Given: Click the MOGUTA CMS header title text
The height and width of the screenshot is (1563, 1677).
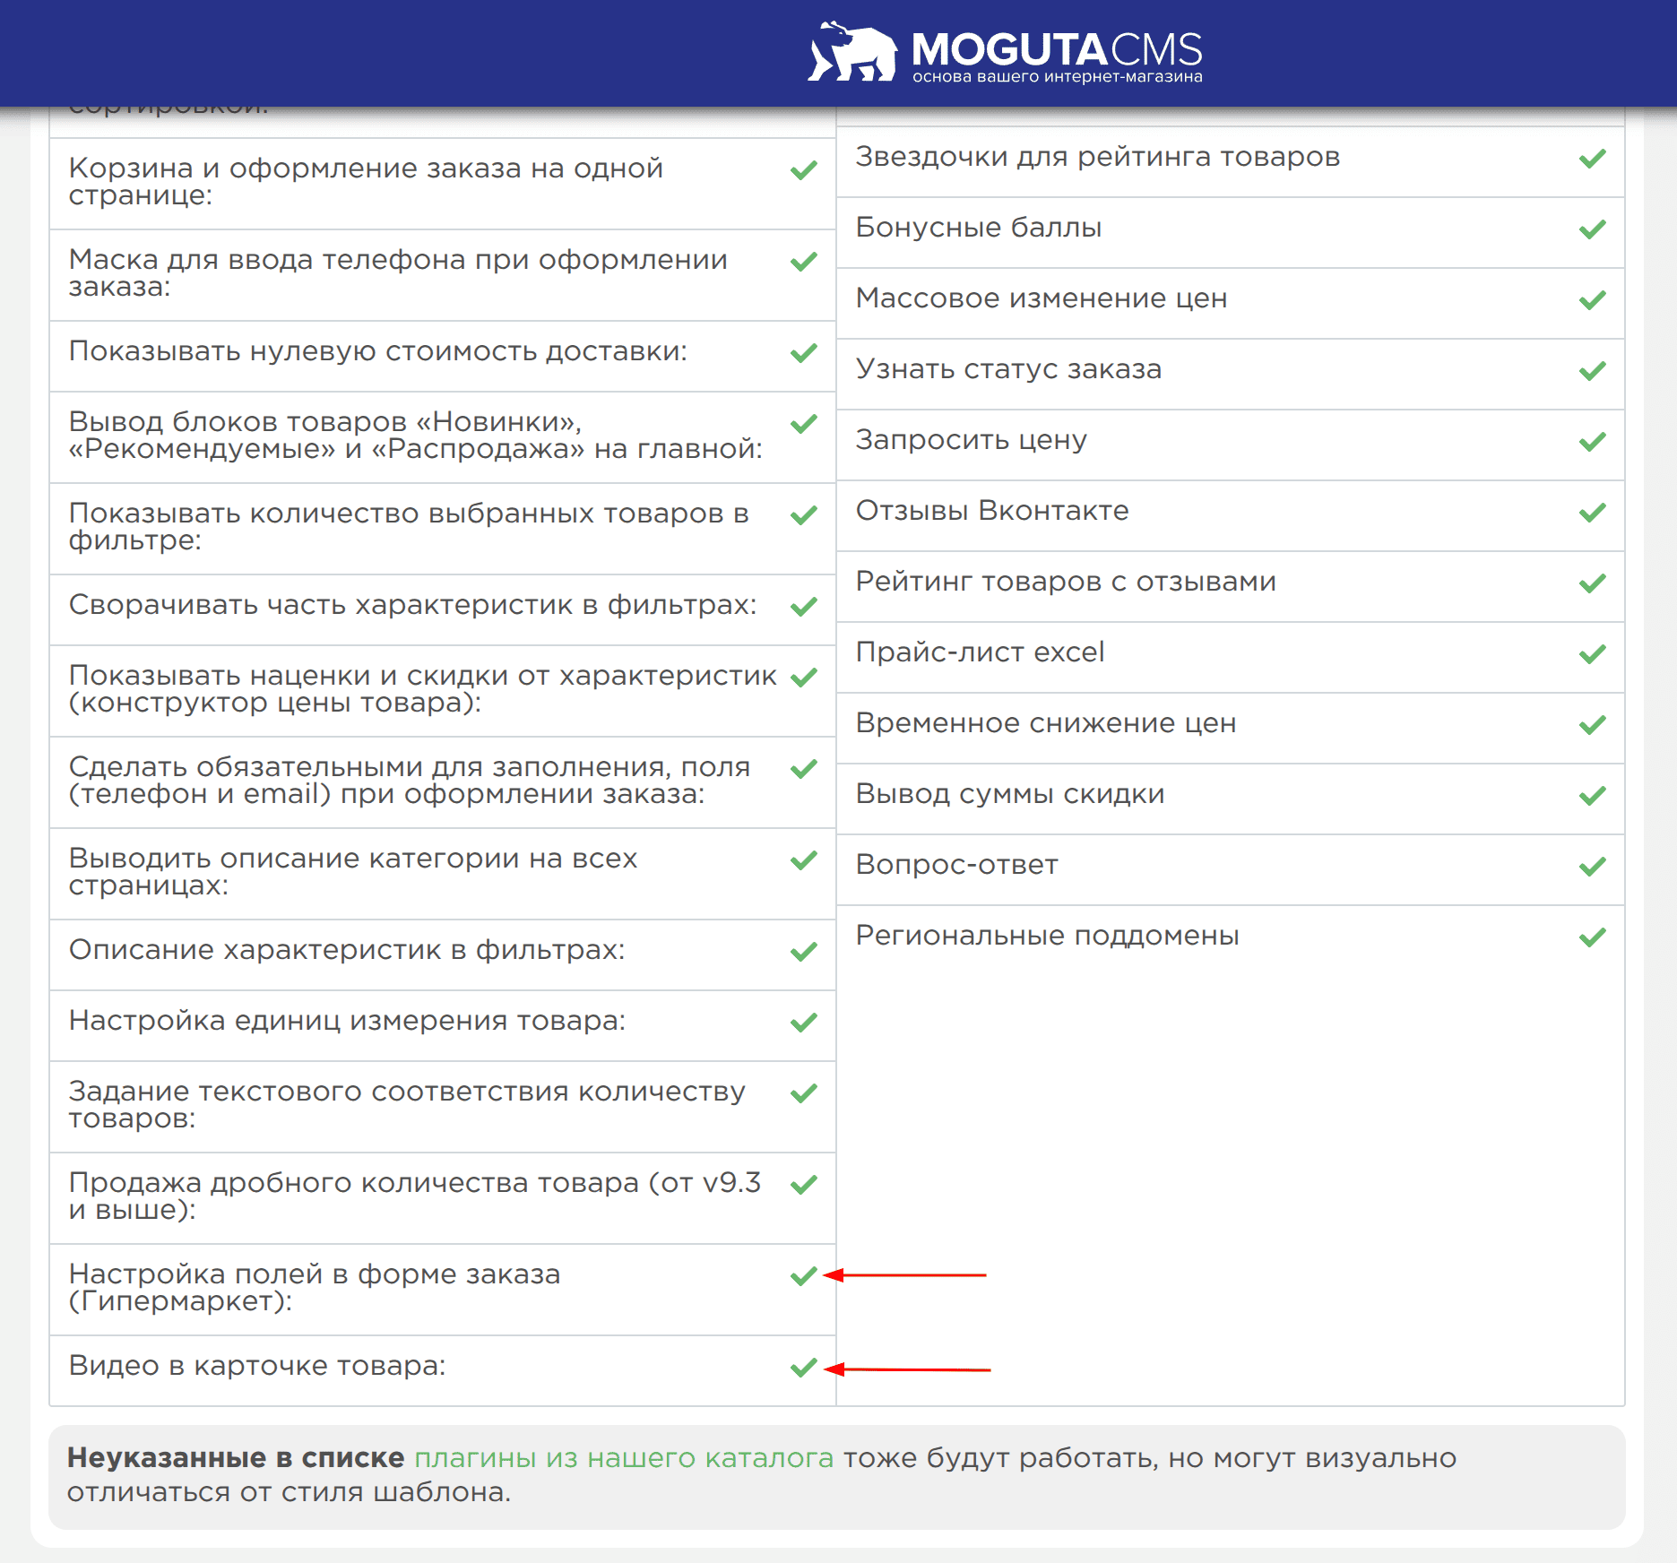Looking at the screenshot, I should (x=1056, y=49).
